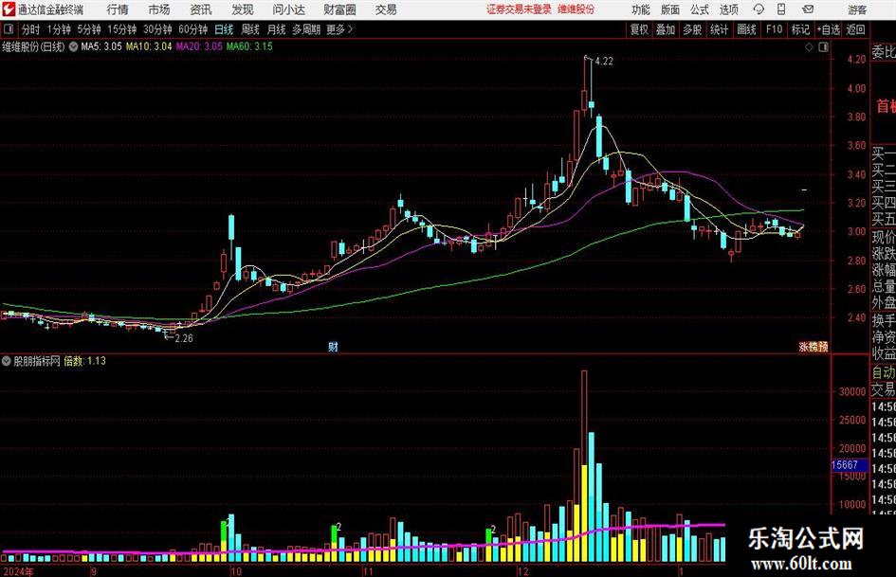The height and width of the screenshot is (577, 896).
Task: Open the 市场 menu
Action: 159,9
